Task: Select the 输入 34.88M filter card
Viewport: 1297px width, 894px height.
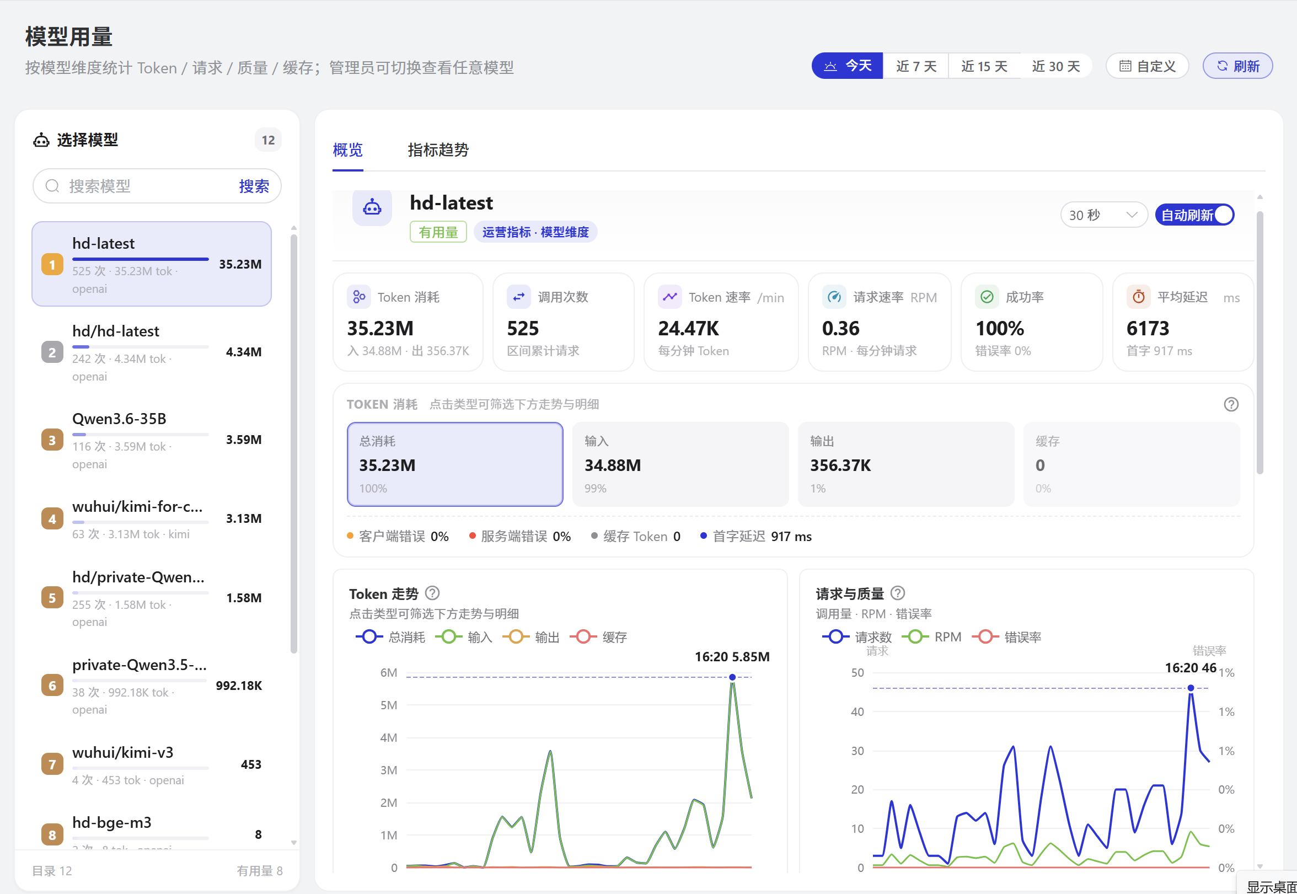Action: 680,464
